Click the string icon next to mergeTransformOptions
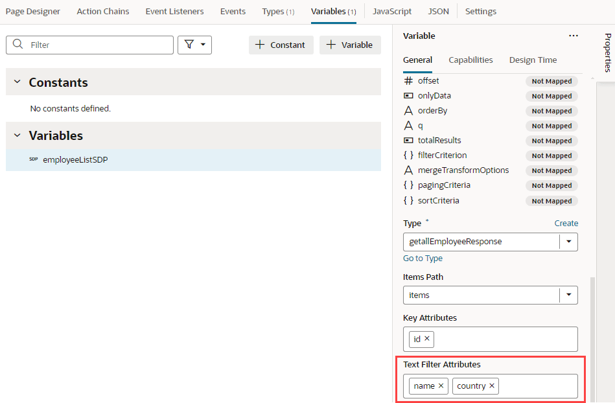Image resolution: width=615 pixels, height=403 pixels. (408, 170)
